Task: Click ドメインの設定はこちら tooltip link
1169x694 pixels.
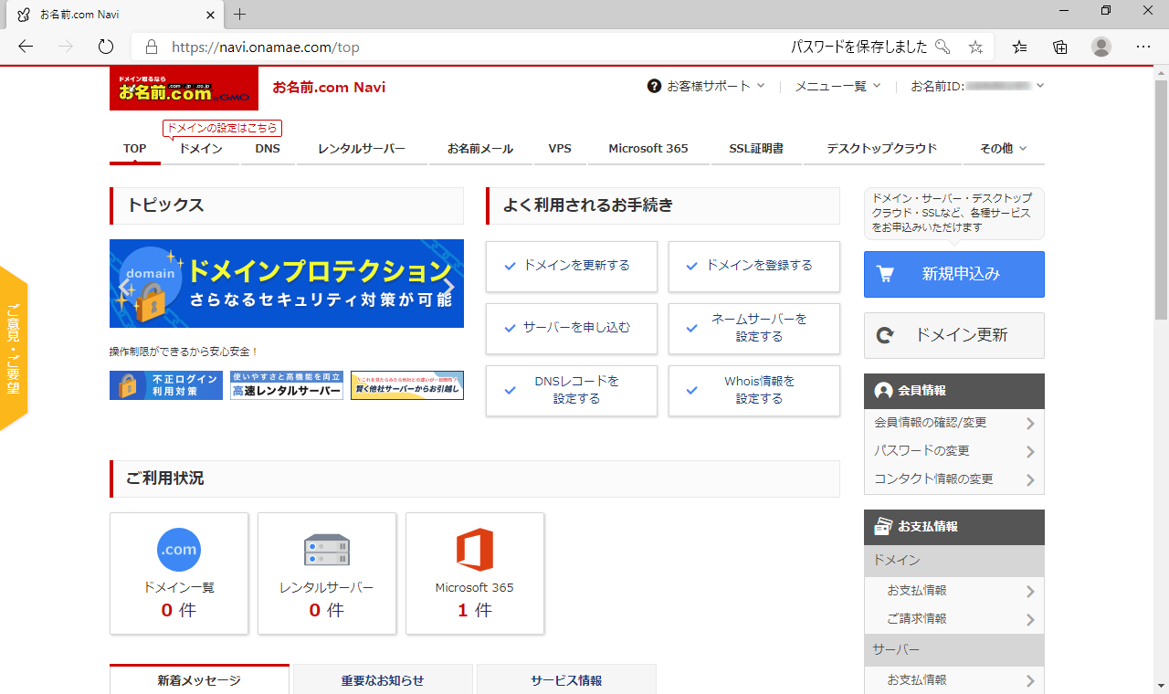Action: 222,128
